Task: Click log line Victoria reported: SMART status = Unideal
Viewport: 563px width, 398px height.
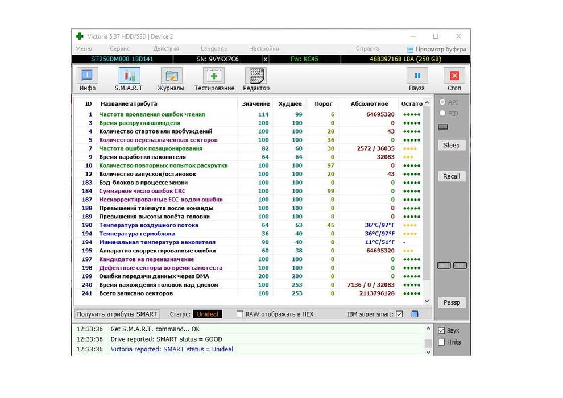Action: 172,349
